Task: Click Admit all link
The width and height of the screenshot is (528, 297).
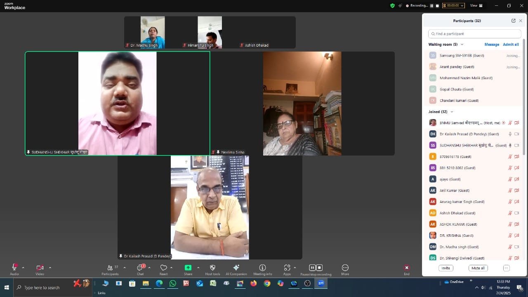Action: (x=511, y=45)
